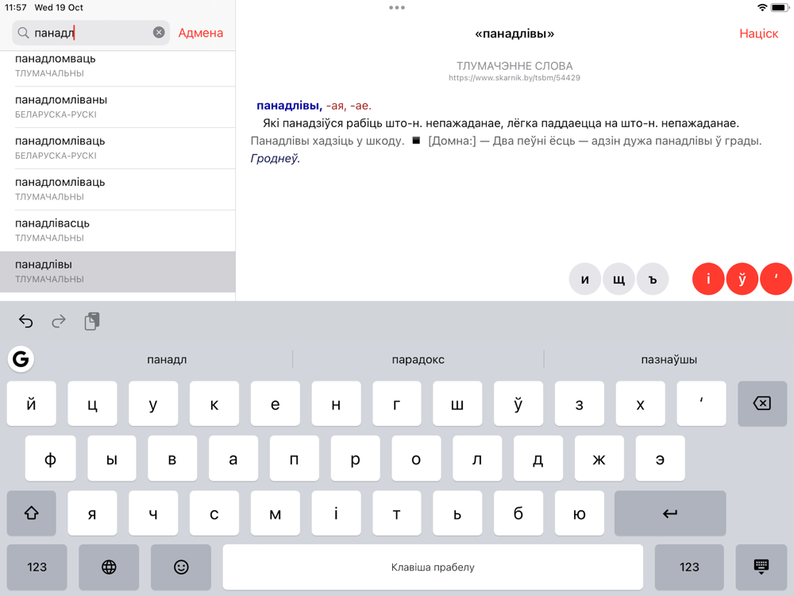Cancel search with Адмена button
The width and height of the screenshot is (794, 596).
201,33
